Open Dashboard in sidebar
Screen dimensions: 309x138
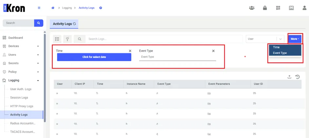click(16, 38)
